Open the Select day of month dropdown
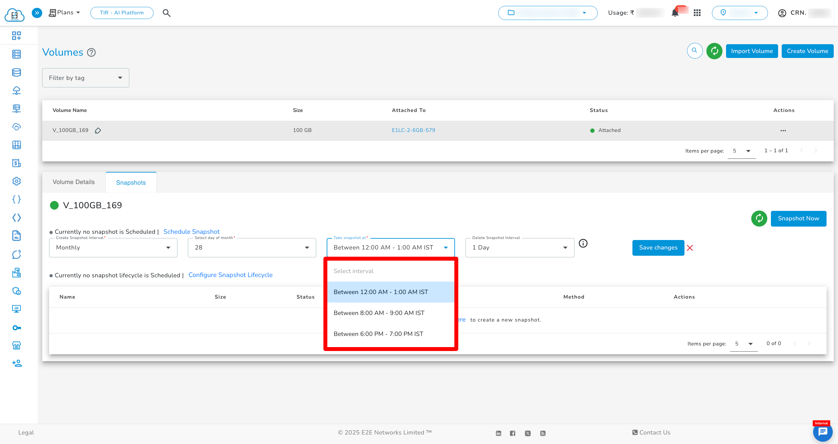 pyautogui.click(x=252, y=248)
